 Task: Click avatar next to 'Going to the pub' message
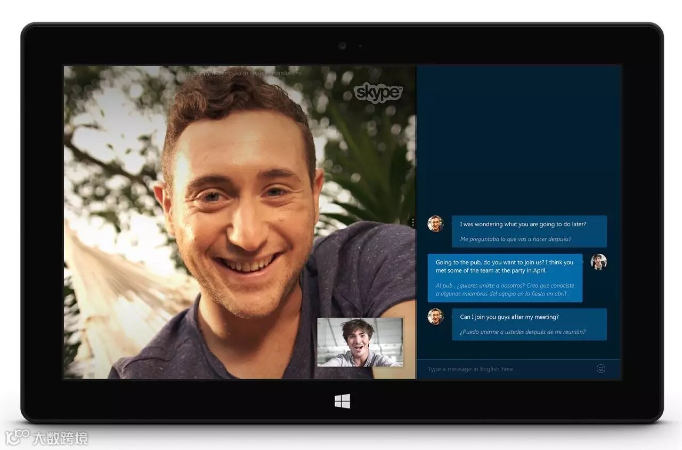598,262
